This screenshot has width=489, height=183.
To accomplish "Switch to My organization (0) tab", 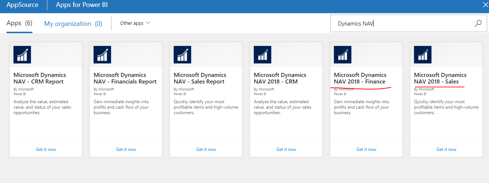I will pos(73,24).
